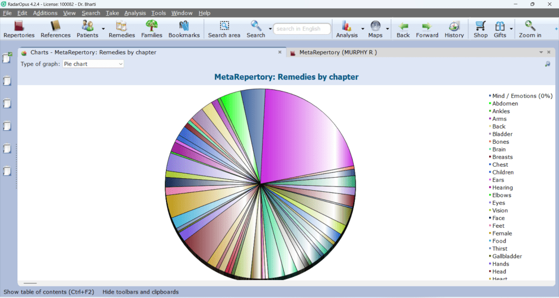Image resolution: width=559 pixels, height=298 pixels.
Task: Click the Zoom in icon
Action: pos(530,29)
